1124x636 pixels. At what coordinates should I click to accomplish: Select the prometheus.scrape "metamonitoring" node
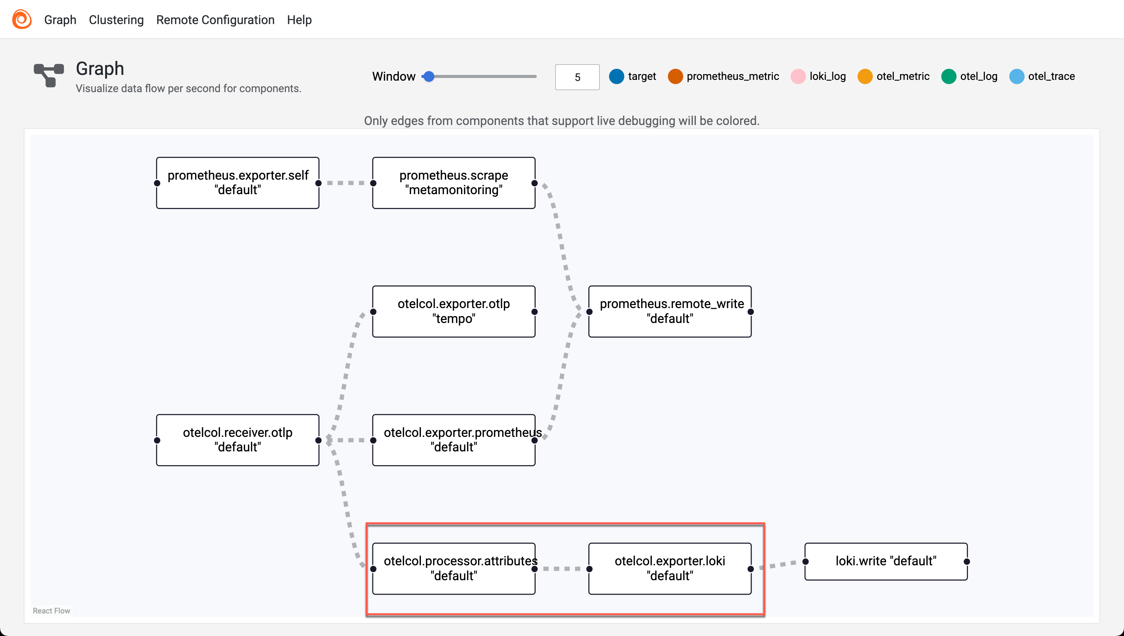pos(453,183)
